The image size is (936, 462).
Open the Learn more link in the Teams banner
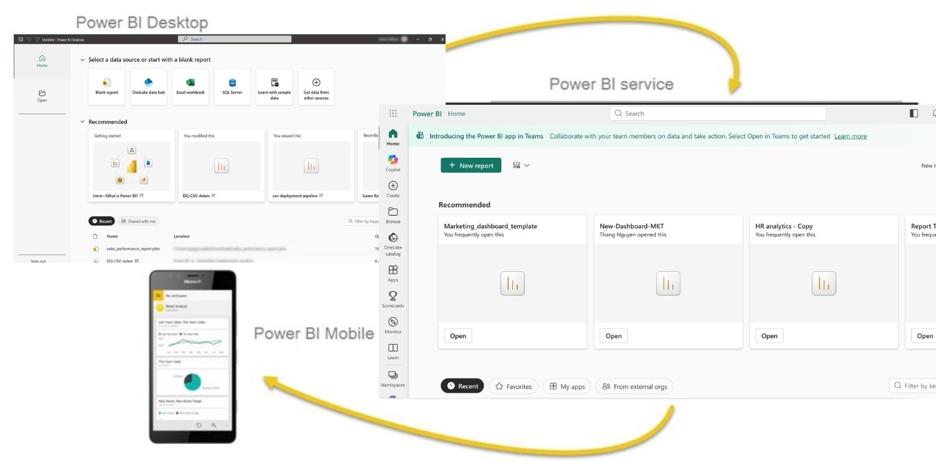coord(850,135)
